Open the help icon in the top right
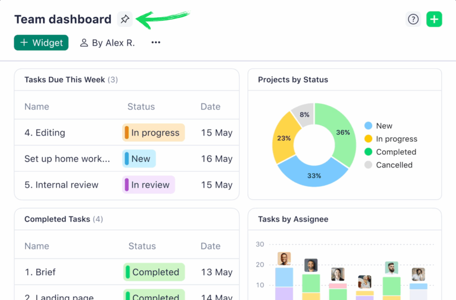The height and width of the screenshot is (300, 456). pyautogui.click(x=413, y=19)
